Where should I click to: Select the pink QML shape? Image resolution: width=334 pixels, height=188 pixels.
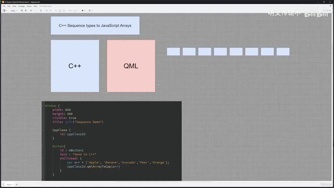(x=131, y=66)
